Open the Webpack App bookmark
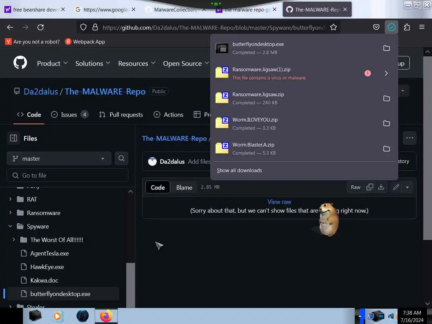Screen dimensions: 432x324 coord(85,42)
